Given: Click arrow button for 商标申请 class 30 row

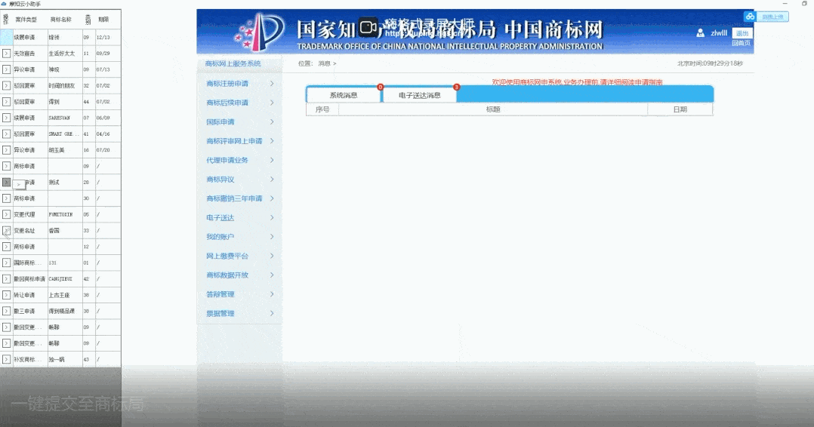Looking at the screenshot, I should click(6, 198).
